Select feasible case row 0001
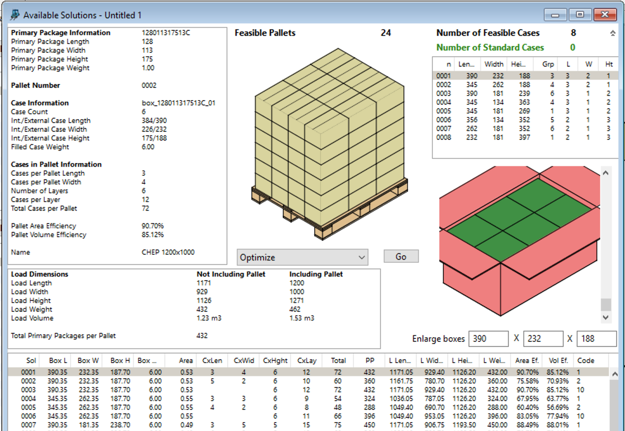Screen dimensions: 625x431 click(x=525, y=76)
